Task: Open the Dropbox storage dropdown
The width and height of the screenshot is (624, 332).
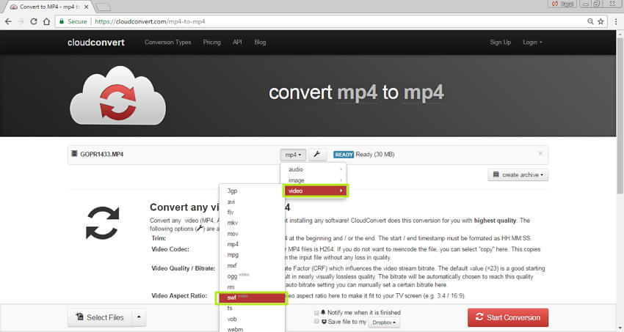Action: pyautogui.click(x=384, y=322)
